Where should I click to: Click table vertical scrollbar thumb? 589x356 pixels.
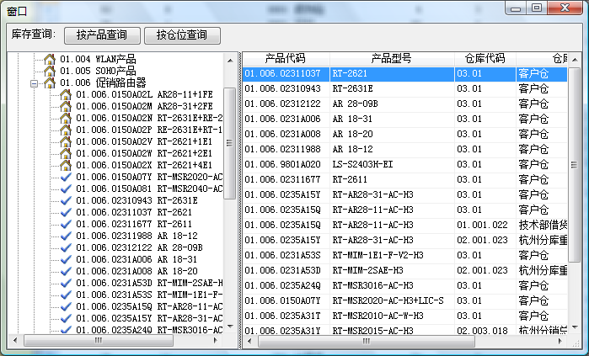(574, 165)
